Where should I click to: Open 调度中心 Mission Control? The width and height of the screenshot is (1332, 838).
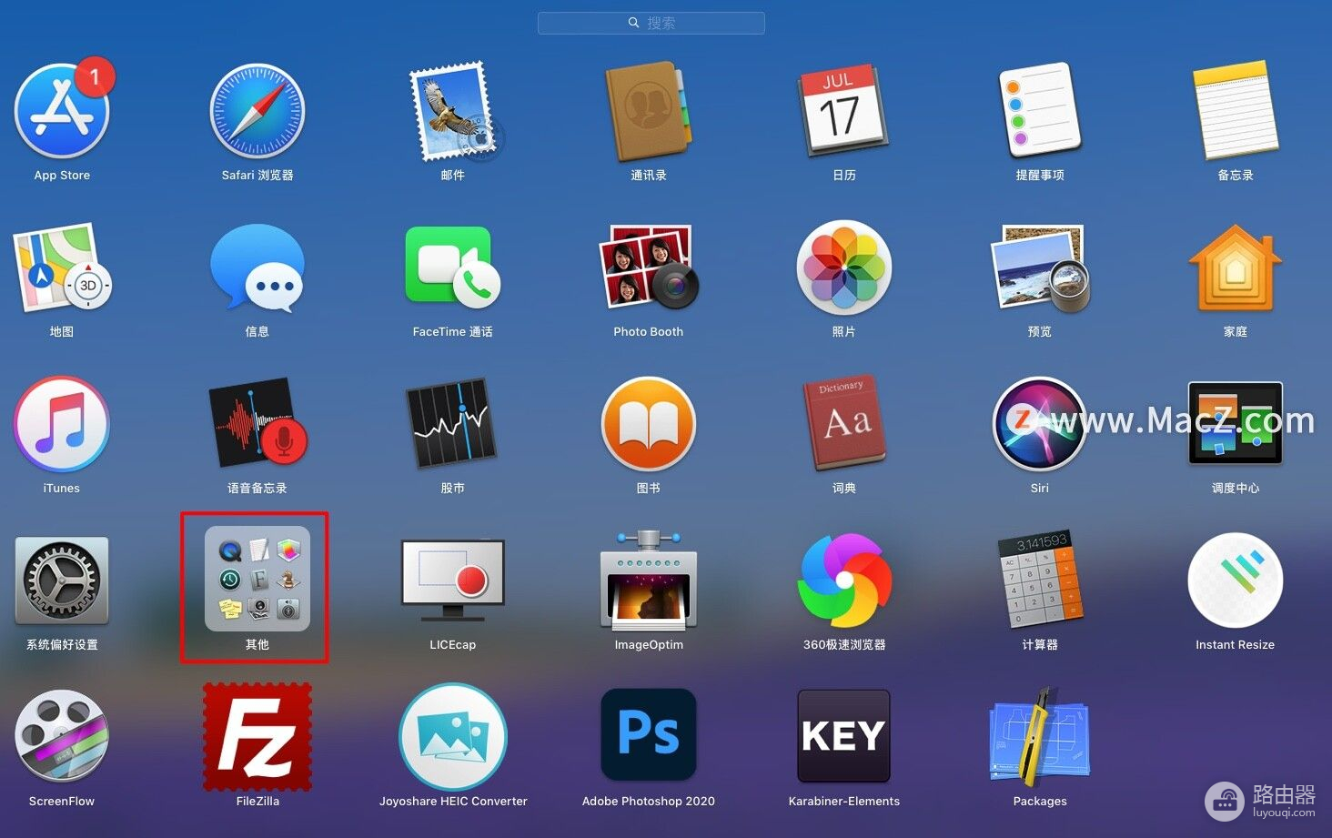click(1236, 424)
